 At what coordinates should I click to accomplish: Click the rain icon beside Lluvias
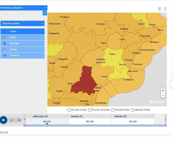5,49
